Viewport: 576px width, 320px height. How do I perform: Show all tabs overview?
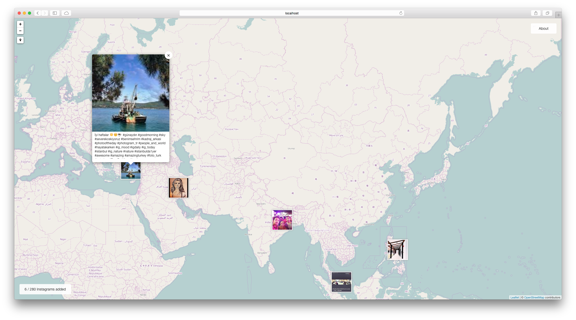[547, 13]
